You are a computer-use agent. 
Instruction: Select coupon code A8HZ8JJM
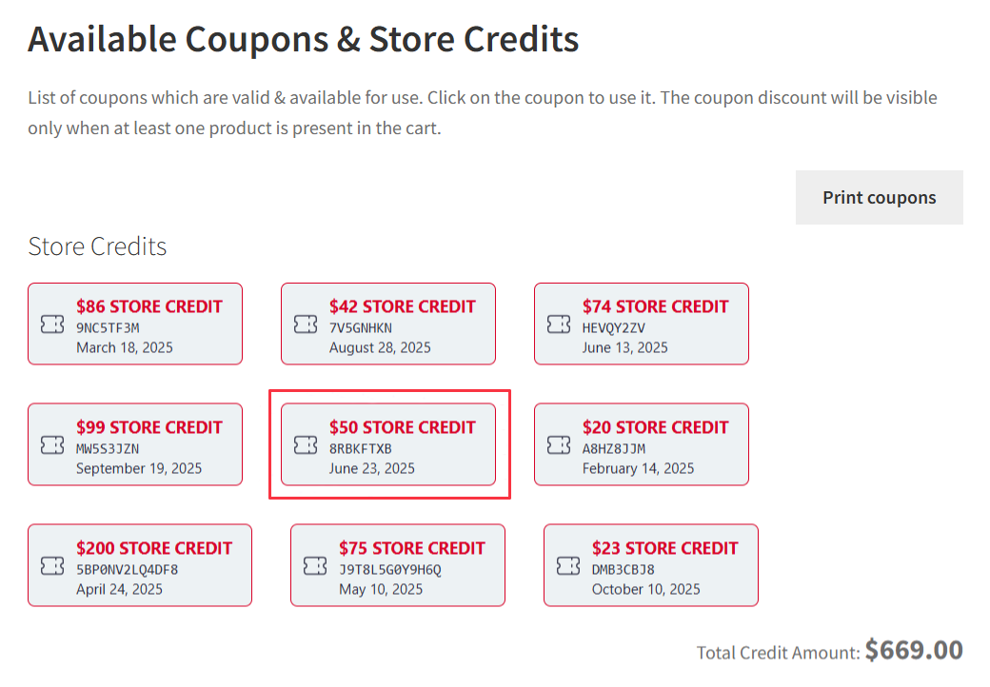pyautogui.click(x=614, y=449)
